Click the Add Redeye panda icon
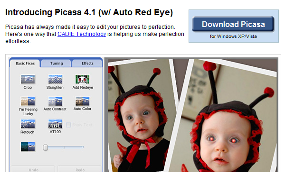Viewport: 285px width, 172px height. [x=83, y=80]
